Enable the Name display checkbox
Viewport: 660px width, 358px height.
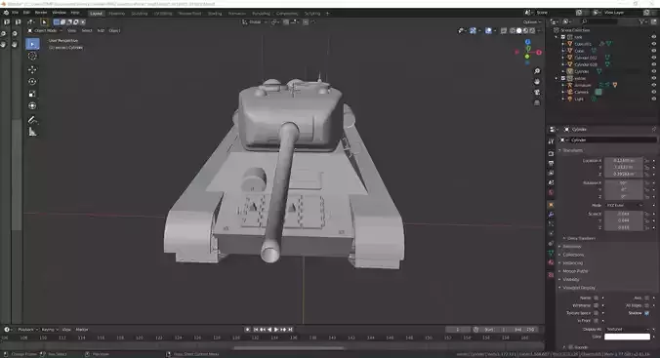tap(596, 298)
